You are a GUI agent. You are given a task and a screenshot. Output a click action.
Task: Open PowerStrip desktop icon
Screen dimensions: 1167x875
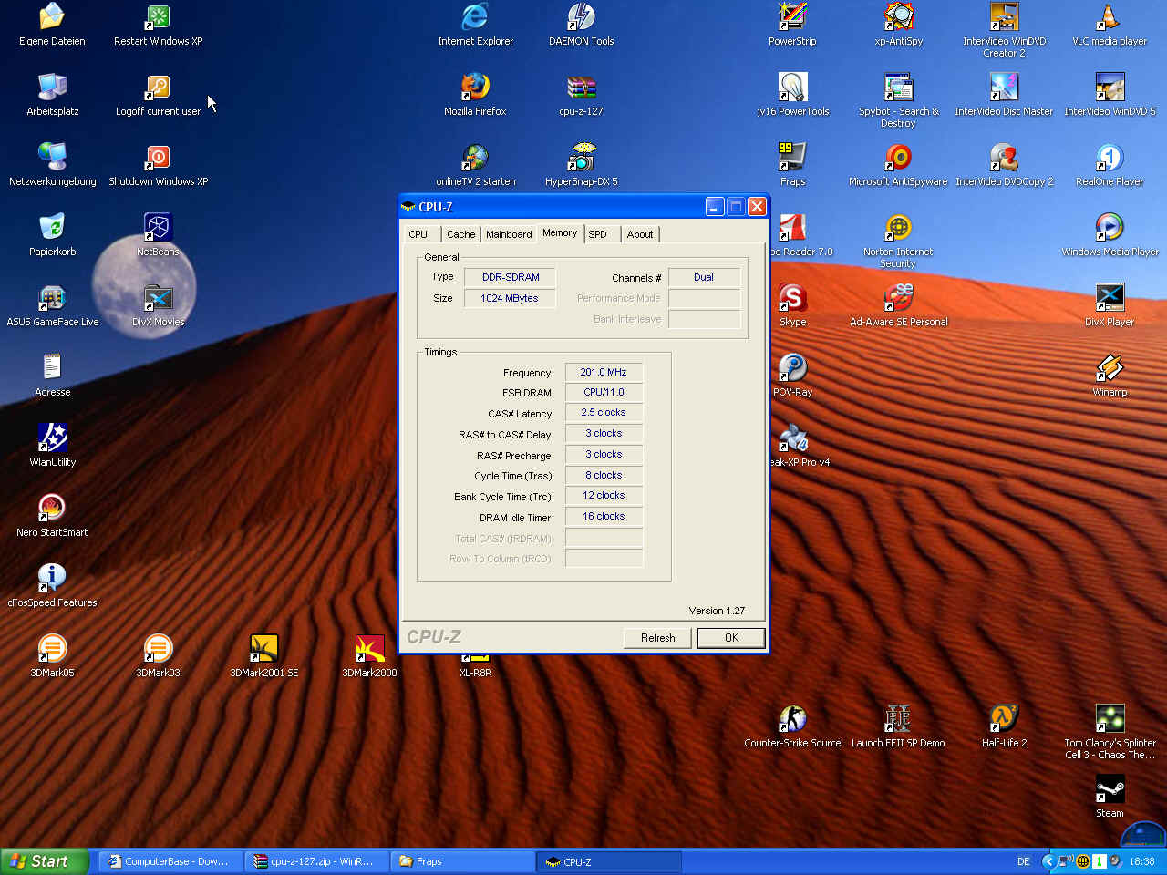(792, 25)
